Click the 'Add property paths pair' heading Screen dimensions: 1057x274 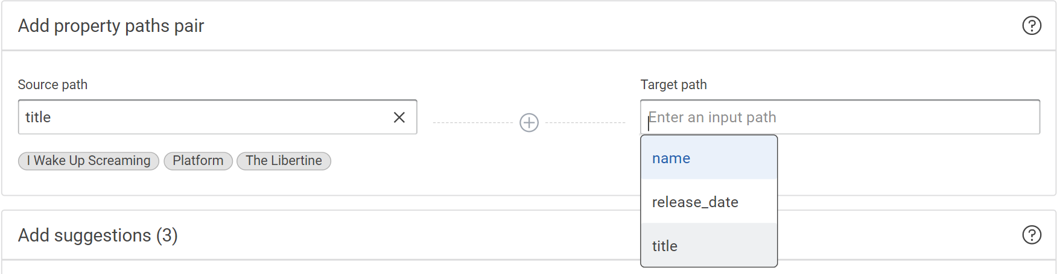[x=111, y=26]
